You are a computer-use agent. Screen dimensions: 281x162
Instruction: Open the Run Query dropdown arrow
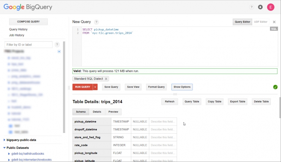pyautogui.click(x=95, y=87)
